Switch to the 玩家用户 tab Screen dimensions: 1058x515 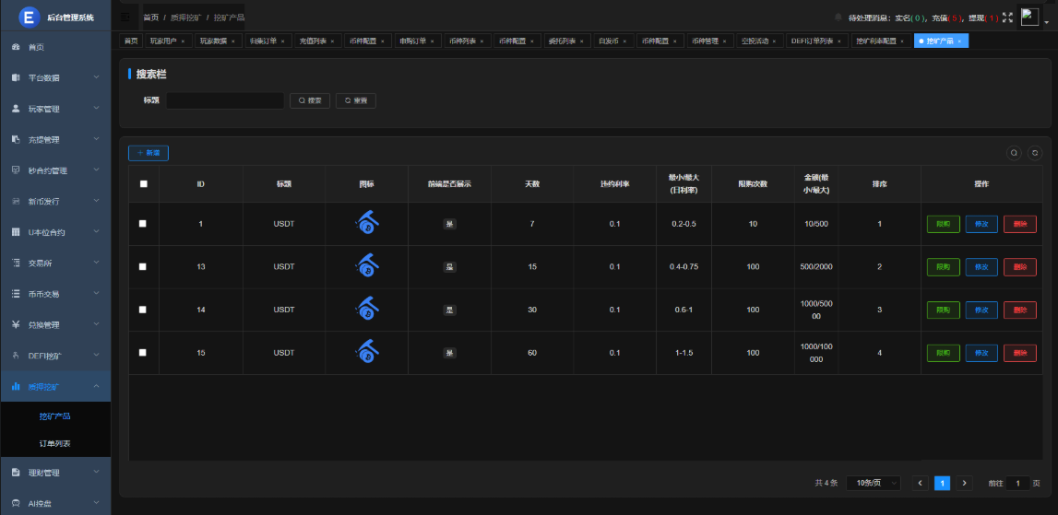(x=164, y=41)
